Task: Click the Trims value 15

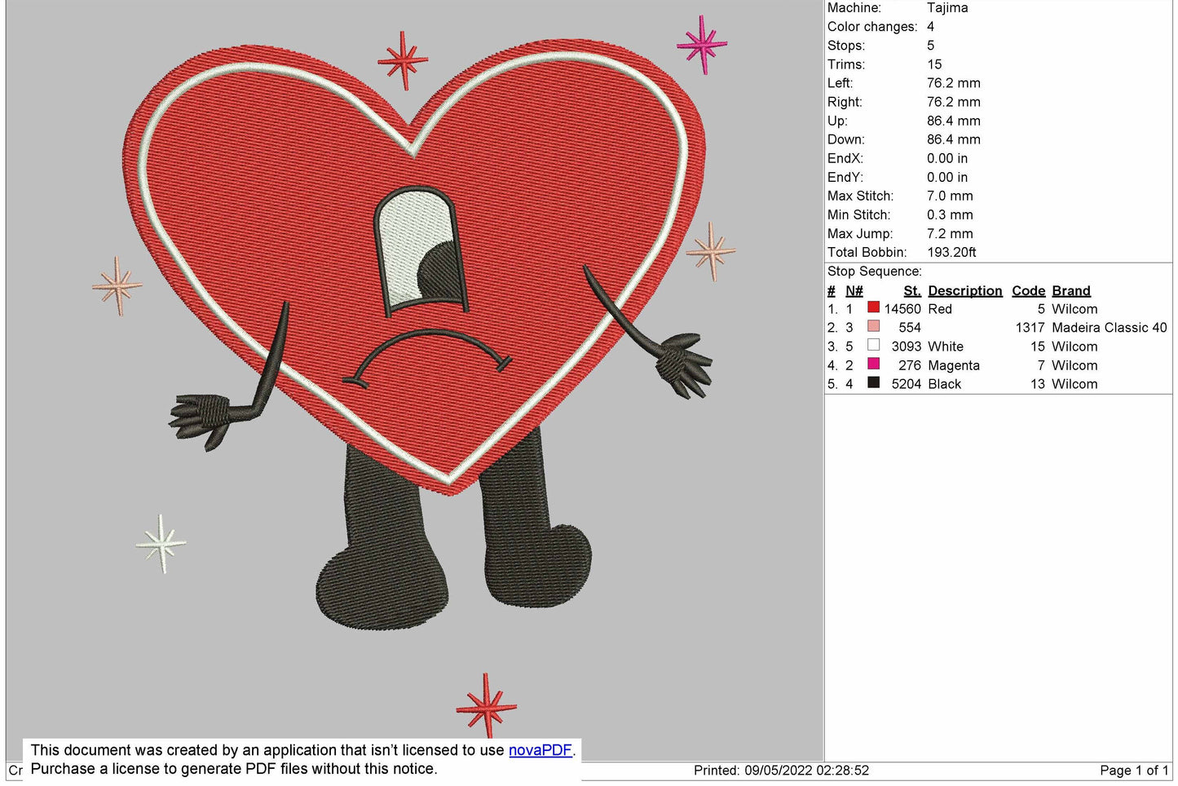Action: (934, 64)
